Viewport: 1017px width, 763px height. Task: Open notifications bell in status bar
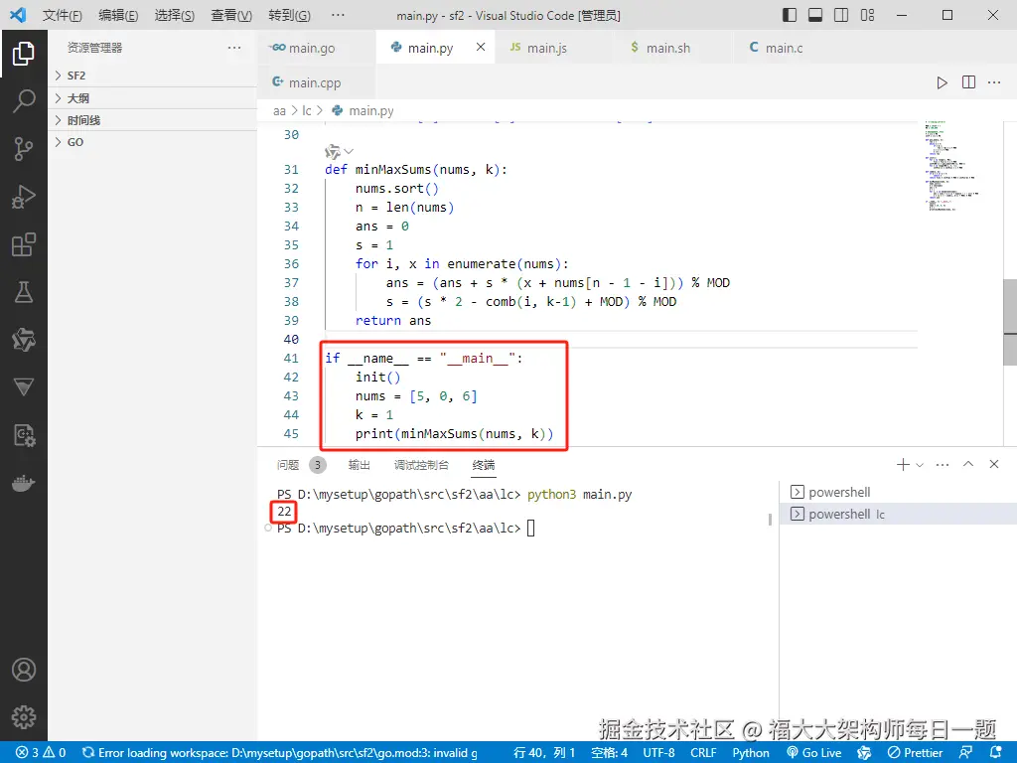(x=996, y=753)
